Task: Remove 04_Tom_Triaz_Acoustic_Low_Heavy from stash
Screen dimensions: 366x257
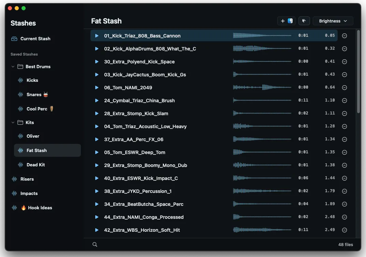Action: pos(344,126)
